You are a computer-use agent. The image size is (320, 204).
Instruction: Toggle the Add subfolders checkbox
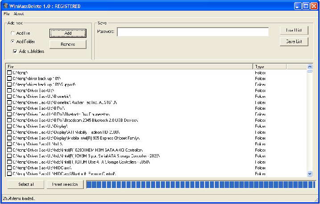pos(15,51)
